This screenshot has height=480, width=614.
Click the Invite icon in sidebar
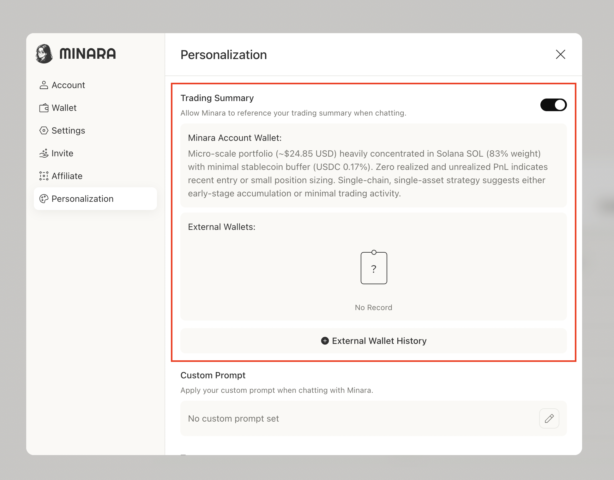click(x=44, y=153)
